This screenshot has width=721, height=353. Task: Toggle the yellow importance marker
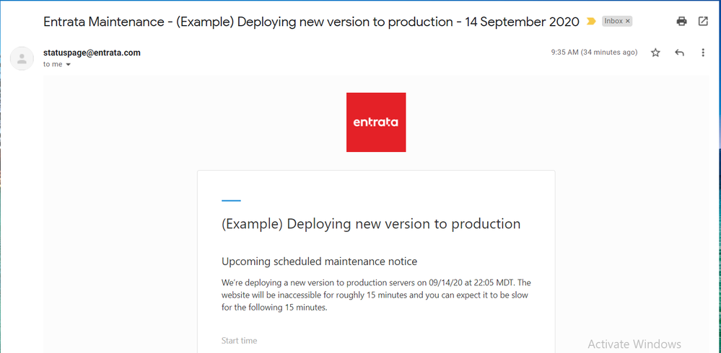(591, 22)
